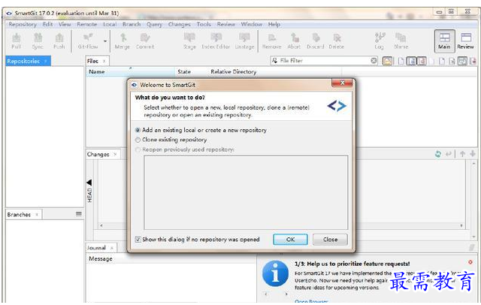
Task: Click the Abort toolbar icon
Action: (294, 41)
